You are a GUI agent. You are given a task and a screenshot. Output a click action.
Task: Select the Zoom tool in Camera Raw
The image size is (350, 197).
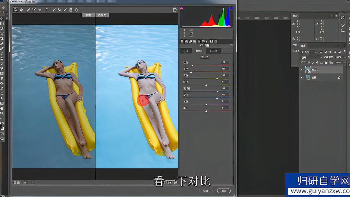(x=16, y=10)
